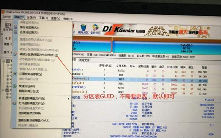Close the left panel with small x button

click(x=2, y=34)
